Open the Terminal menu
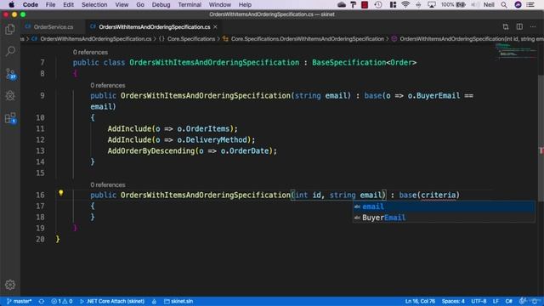 tap(190, 4)
